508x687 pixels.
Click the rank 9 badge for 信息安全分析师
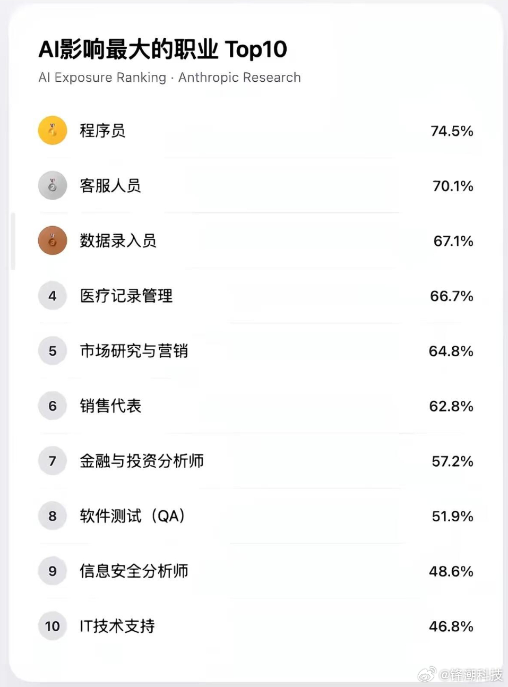click(53, 571)
